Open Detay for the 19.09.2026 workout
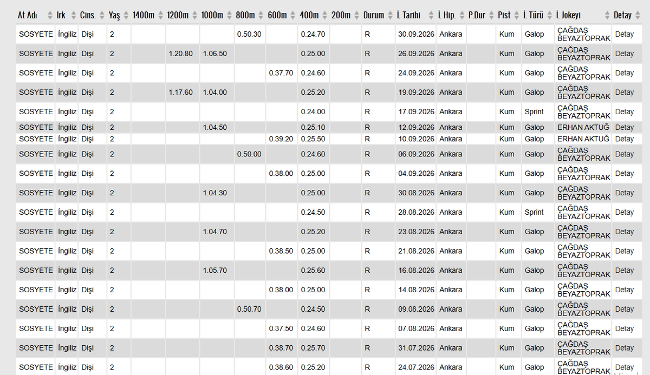The width and height of the screenshot is (650, 375). (624, 93)
